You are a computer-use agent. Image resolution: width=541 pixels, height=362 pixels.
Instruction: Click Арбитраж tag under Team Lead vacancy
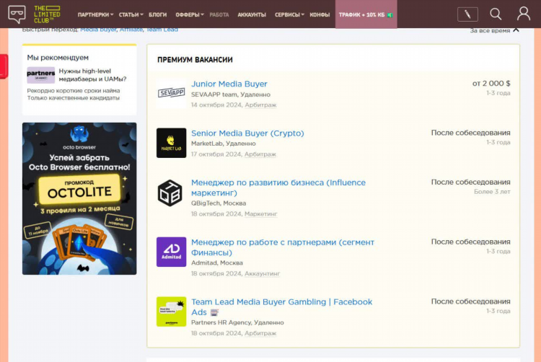(260, 333)
